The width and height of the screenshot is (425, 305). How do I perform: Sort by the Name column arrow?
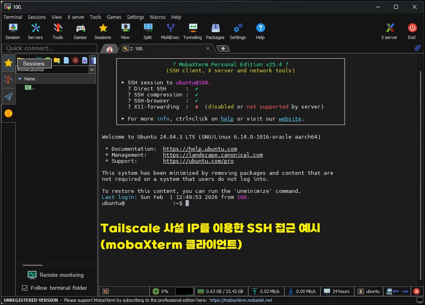pyautogui.click(x=20, y=79)
